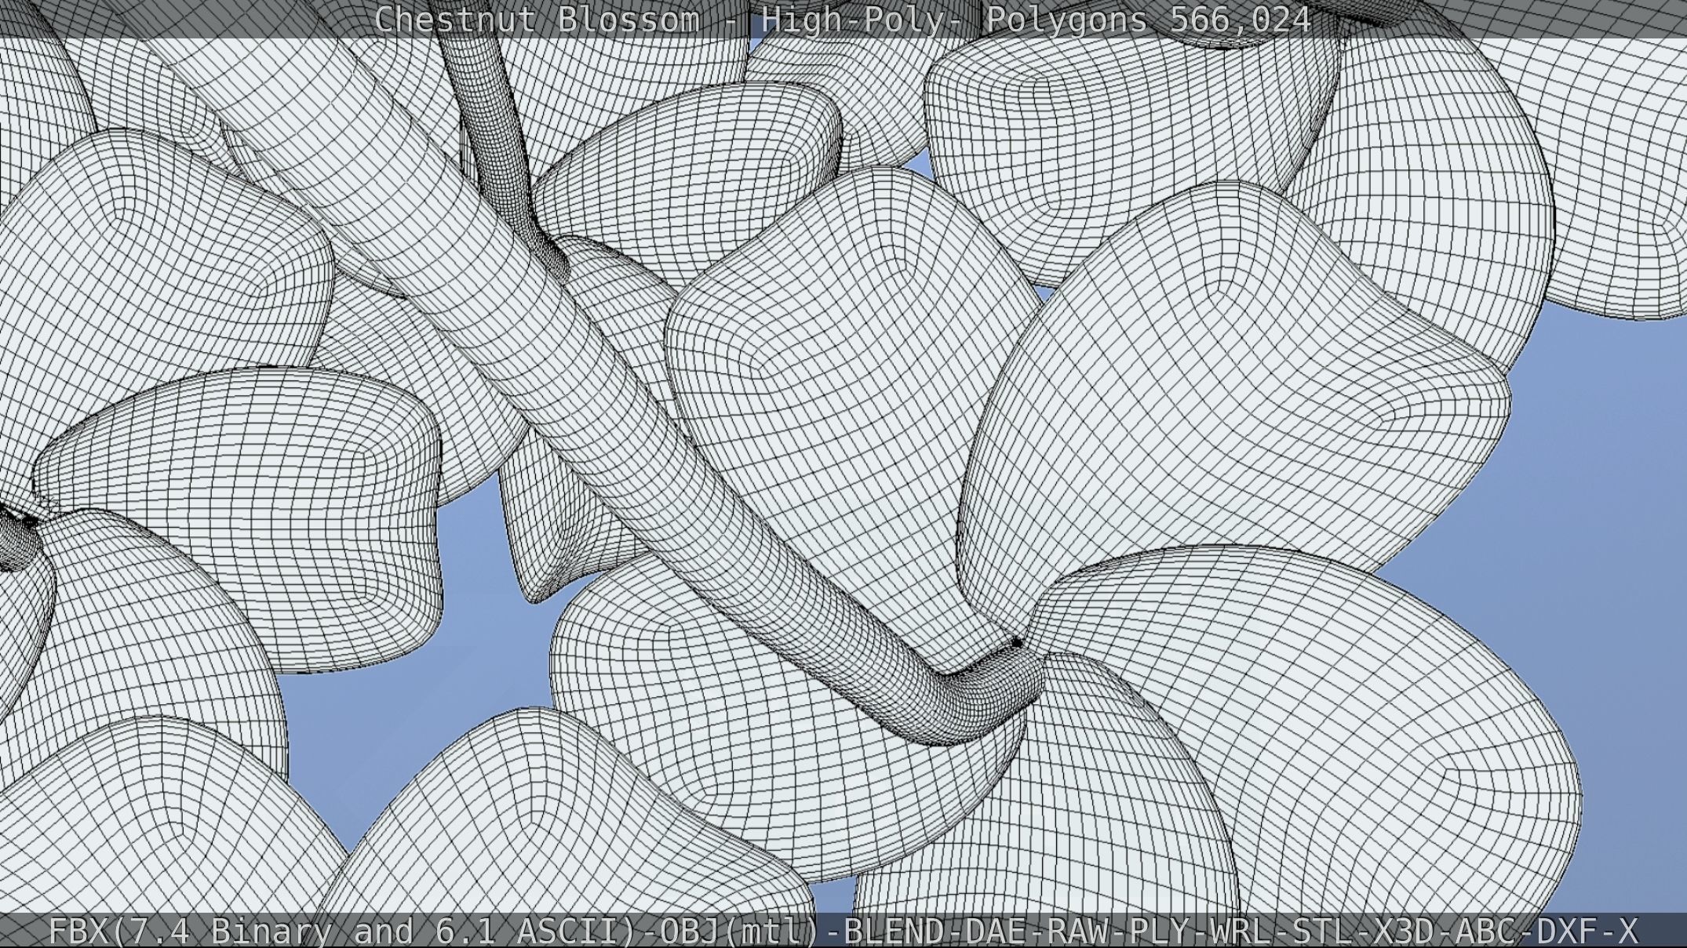
Task: Click the Polygons 566,024 count text
Action: tap(1147, 20)
